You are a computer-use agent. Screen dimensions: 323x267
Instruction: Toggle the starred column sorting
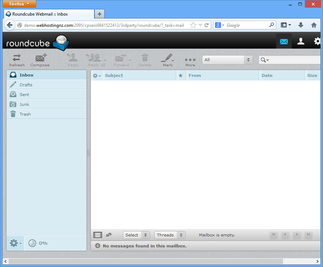tap(181, 75)
